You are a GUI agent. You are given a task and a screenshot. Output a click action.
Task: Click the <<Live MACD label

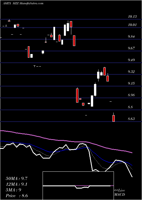[x=120, y=192]
